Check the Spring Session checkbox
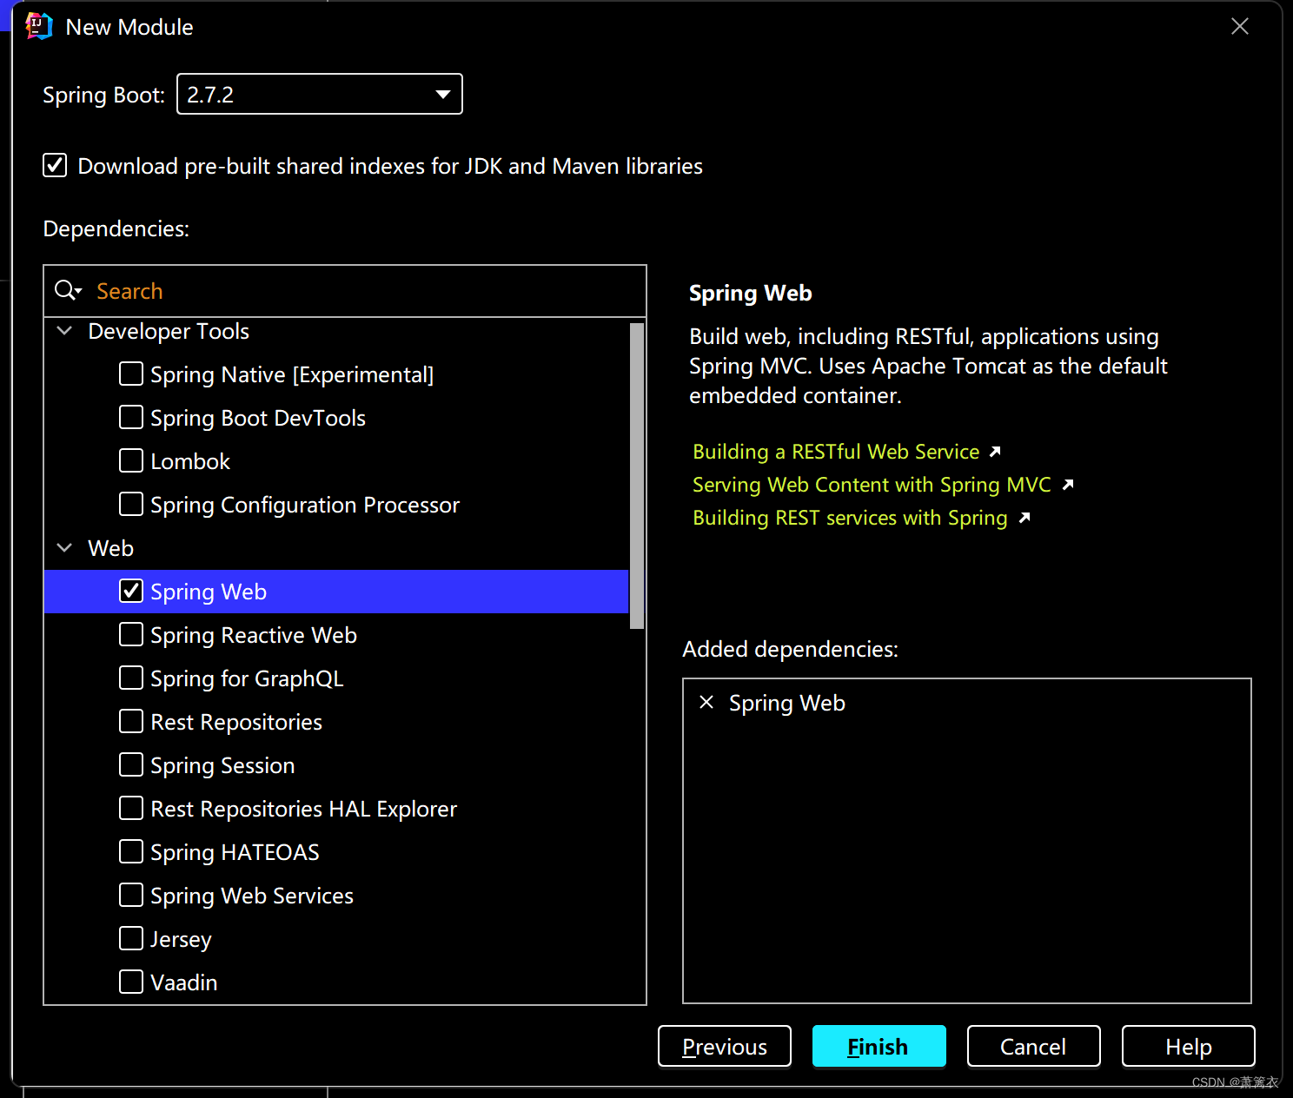 [x=131, y=764]
